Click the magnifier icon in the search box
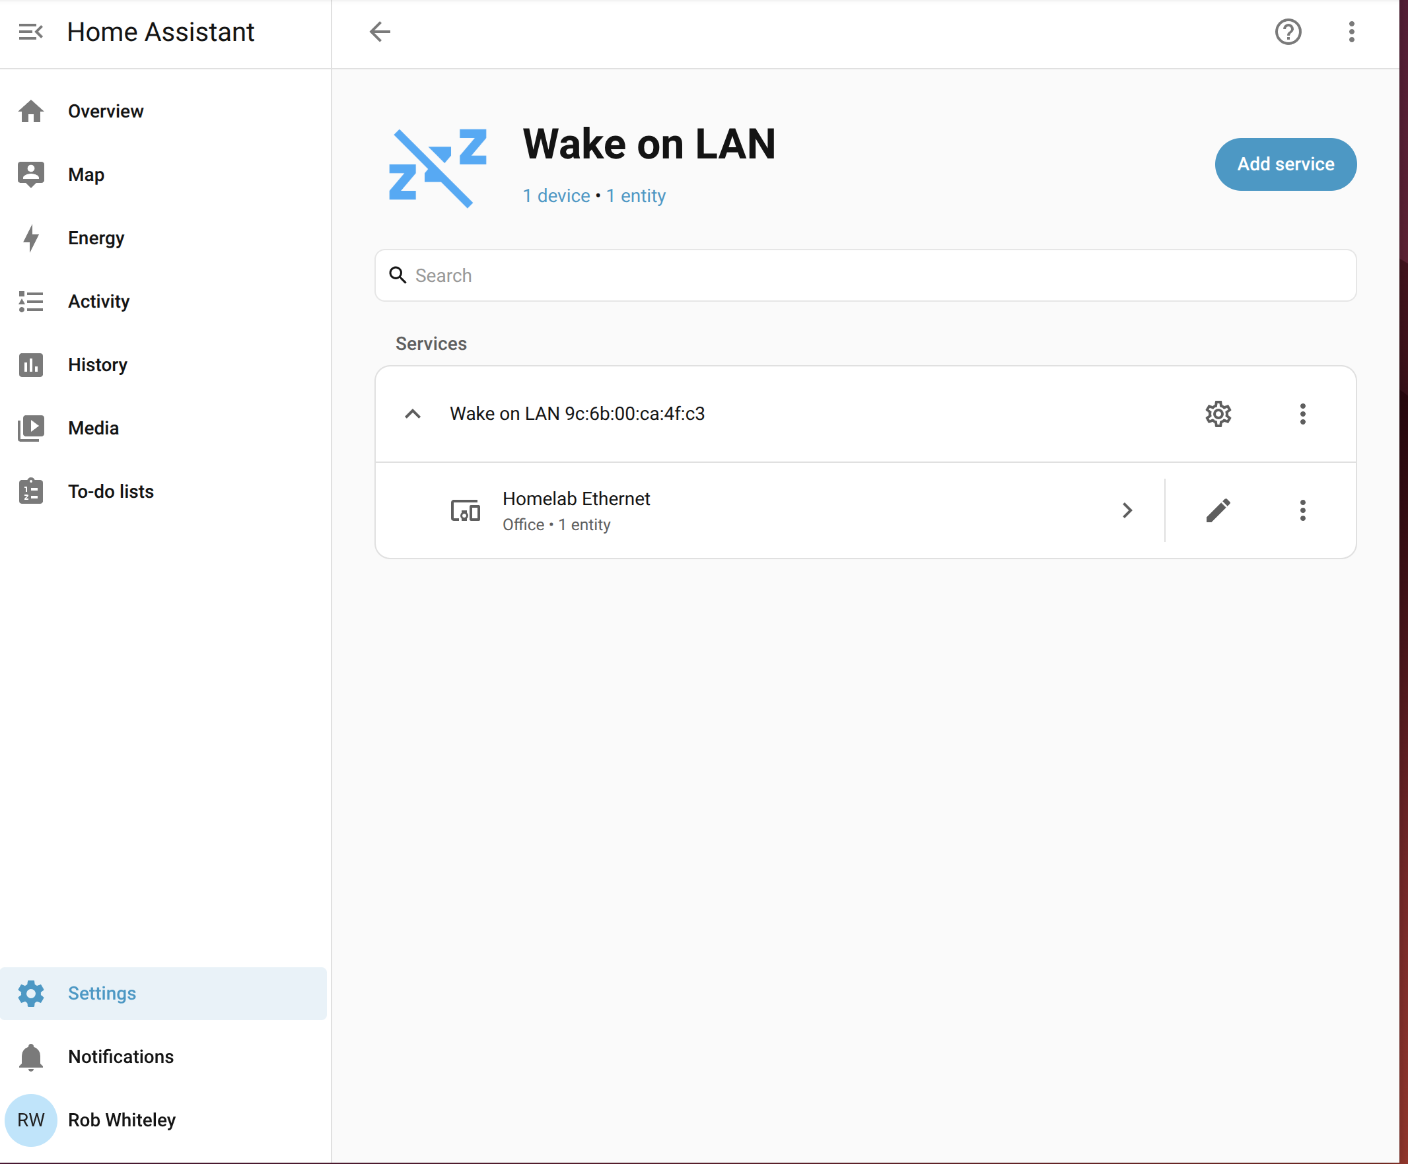The width and height of the screenshot is (1408, 1164). point(398,275)
